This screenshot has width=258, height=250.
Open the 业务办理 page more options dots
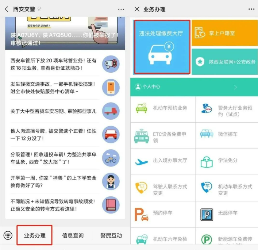(251, 9)
